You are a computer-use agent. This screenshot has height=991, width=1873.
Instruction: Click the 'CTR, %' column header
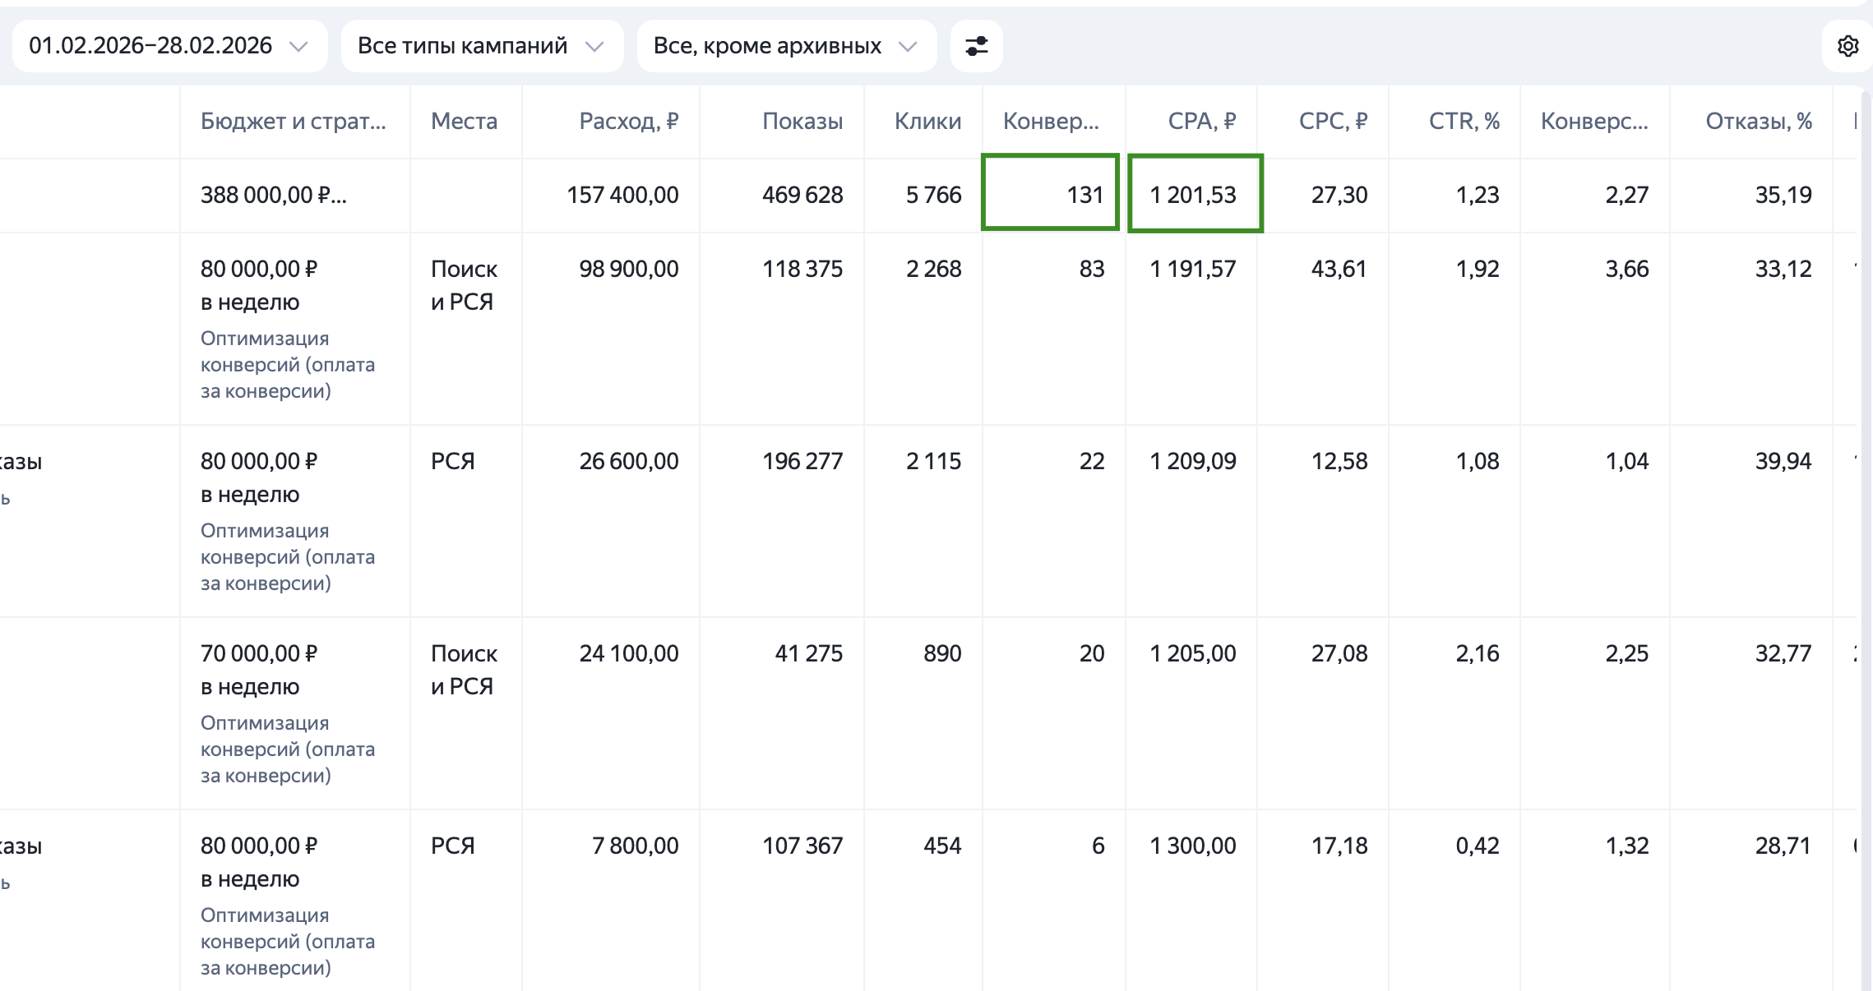pyautogui.click(x=1464, y=122)
